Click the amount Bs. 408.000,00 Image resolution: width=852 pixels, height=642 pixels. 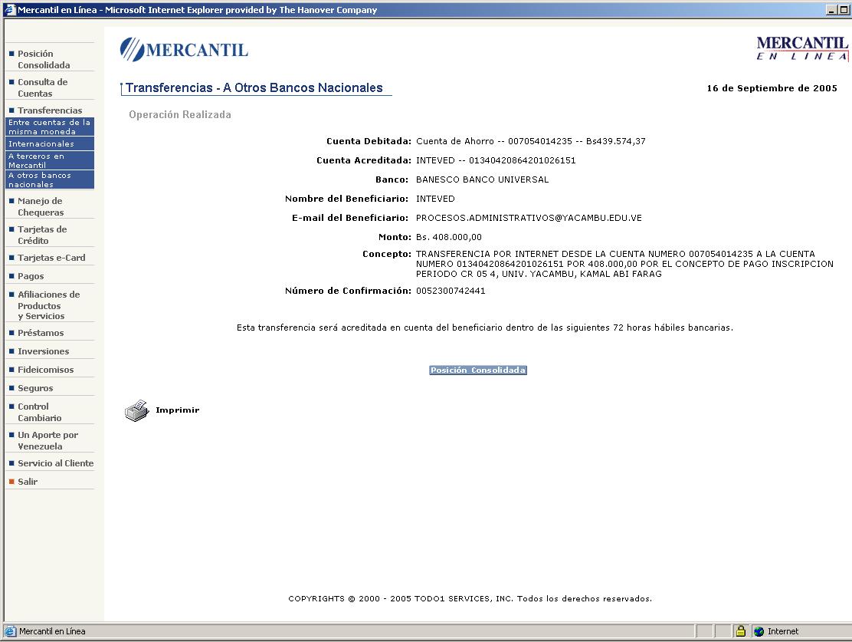coord(449,237)
